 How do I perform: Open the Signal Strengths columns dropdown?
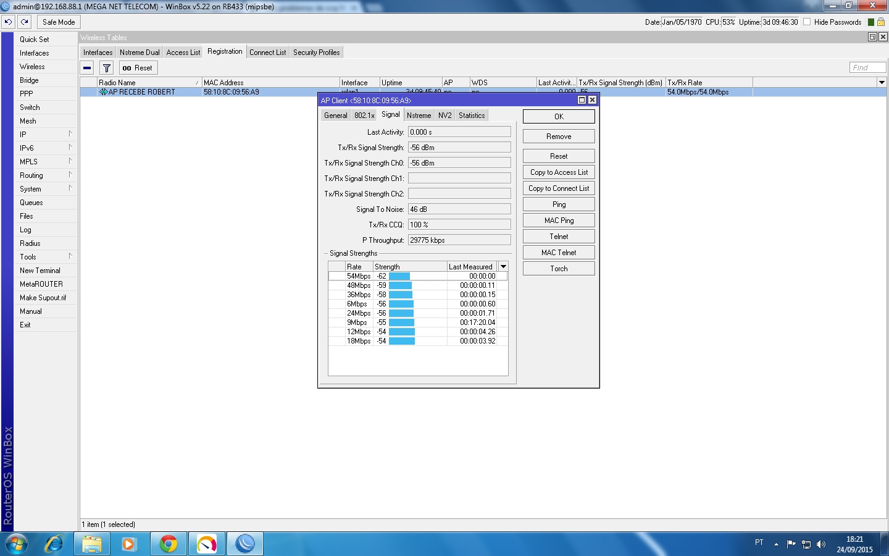tap(503, 266)
